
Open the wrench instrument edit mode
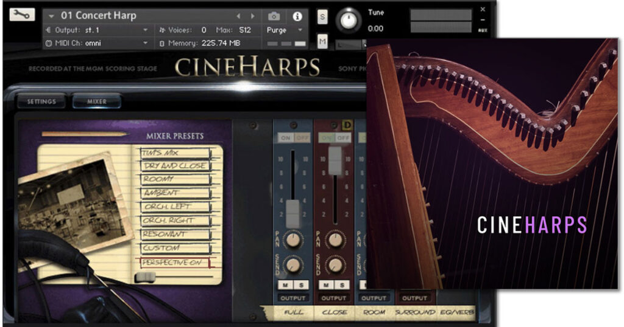click(x=22, y=15)
